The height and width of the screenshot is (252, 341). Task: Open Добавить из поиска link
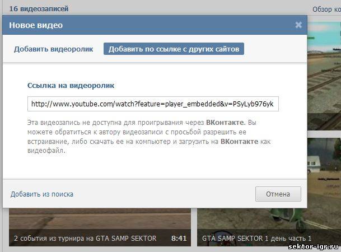(x=42, y=194)
